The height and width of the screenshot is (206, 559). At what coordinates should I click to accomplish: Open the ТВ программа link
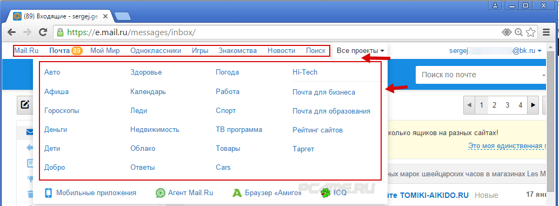(239, 130)
